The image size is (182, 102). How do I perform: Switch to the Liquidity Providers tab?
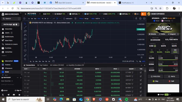tap(75, 65)
